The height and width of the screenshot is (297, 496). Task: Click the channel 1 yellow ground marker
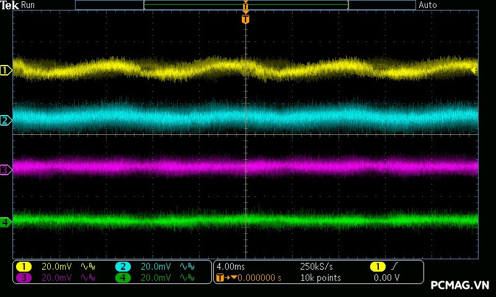6,71
